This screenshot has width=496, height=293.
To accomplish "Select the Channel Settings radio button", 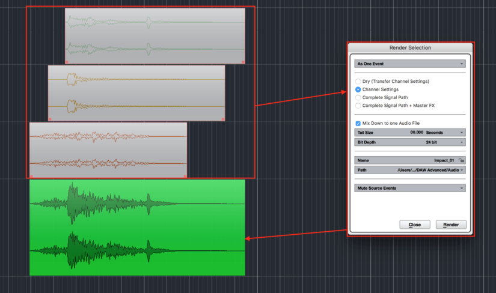I will click(358, 89).
